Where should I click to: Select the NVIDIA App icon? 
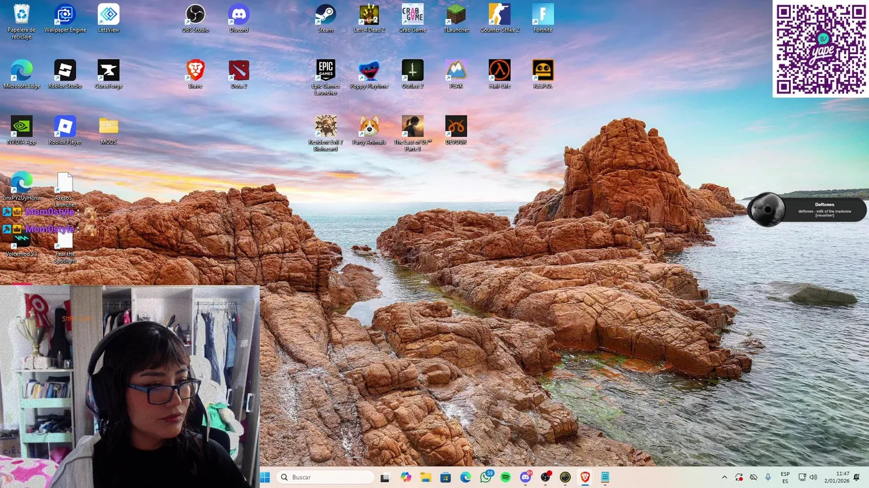22,130
